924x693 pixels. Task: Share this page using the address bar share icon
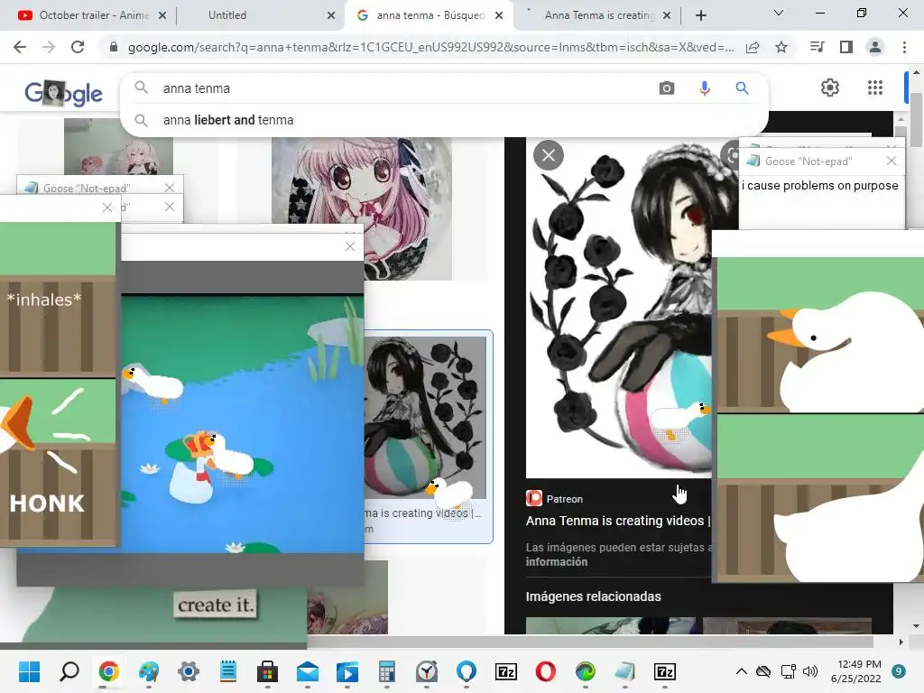(x=753, y=47)
